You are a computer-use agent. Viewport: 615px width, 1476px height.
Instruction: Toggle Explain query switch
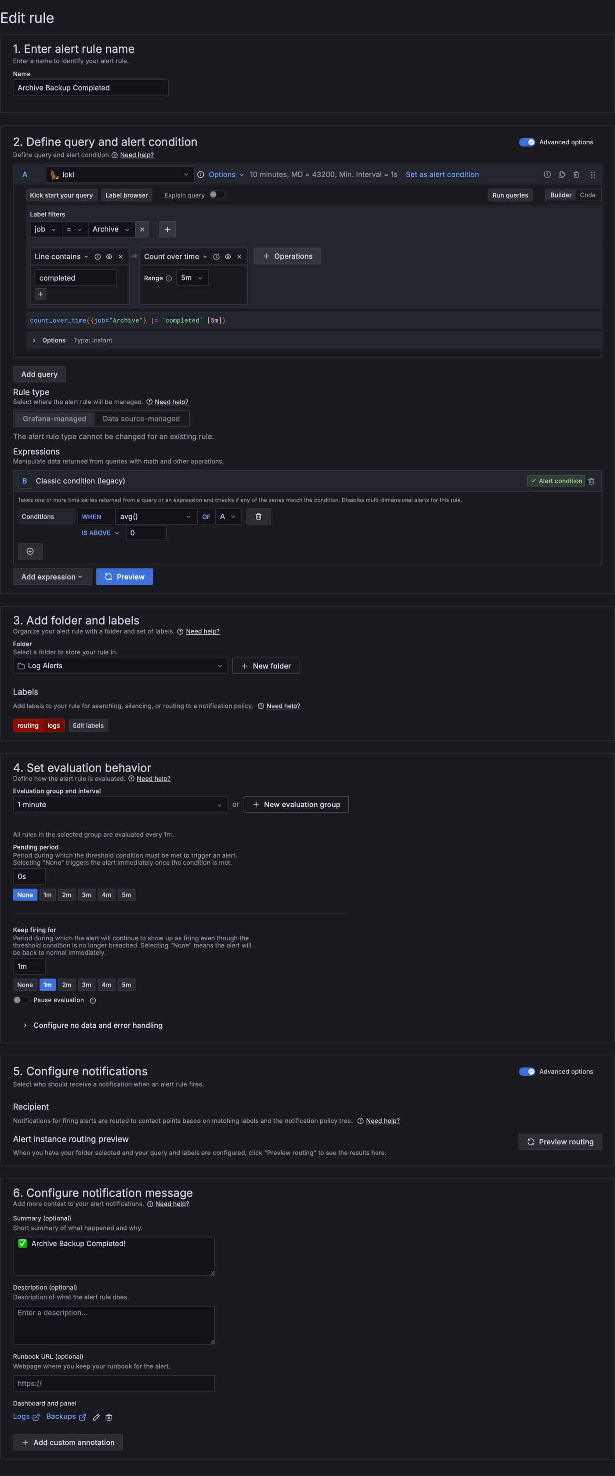pyautogui.click(x=217, y=195)
